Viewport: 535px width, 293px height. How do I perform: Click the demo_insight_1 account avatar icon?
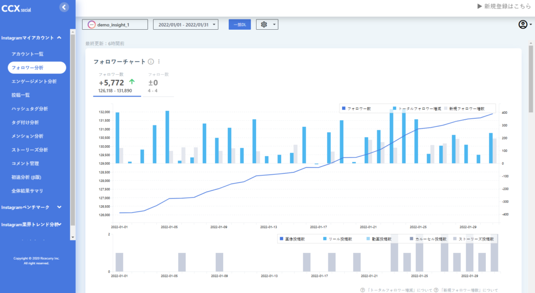pos(91,25)
